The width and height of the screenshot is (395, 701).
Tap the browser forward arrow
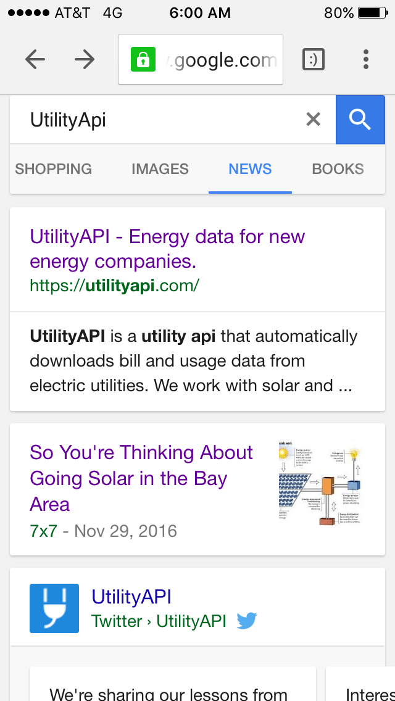(x=85, y=59)
